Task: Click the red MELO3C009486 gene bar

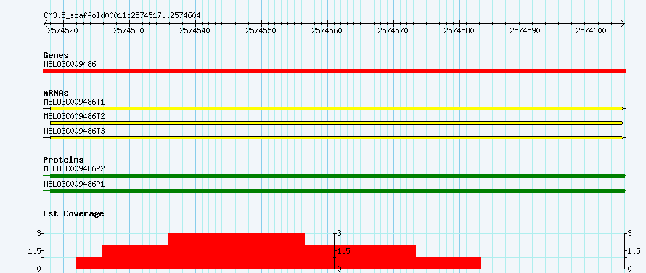Action: point(334,71)
